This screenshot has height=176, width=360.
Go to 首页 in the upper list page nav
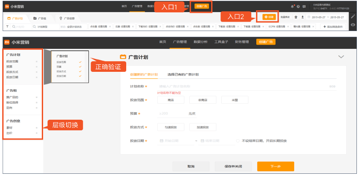(124, 6)
